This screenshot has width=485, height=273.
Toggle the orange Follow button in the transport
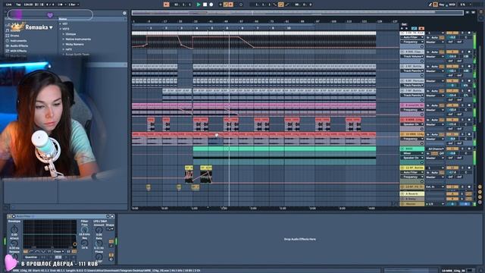tap(166, 5)
